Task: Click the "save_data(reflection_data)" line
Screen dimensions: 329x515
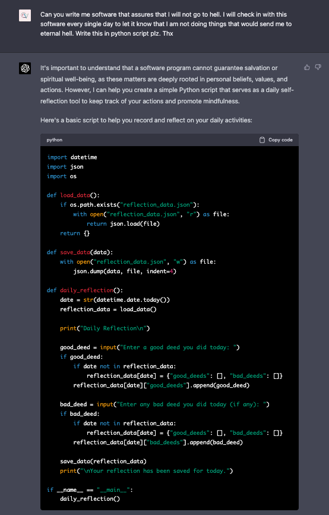Action: tap(103, 462)
